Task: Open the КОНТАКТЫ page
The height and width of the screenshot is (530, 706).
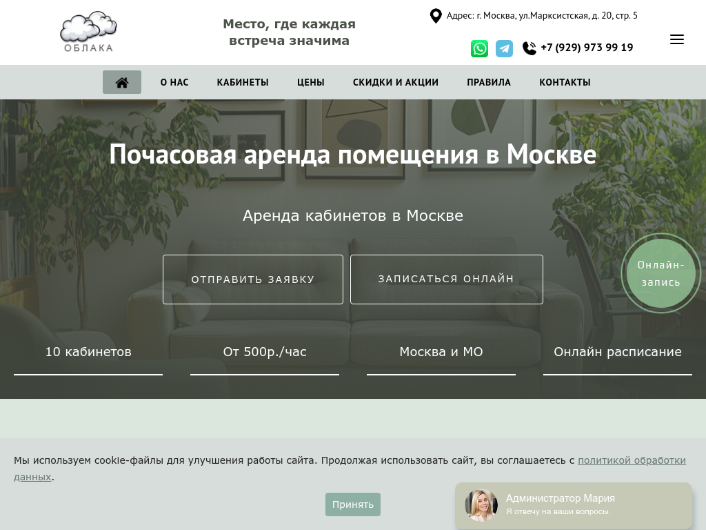Action: pos(564,82)
